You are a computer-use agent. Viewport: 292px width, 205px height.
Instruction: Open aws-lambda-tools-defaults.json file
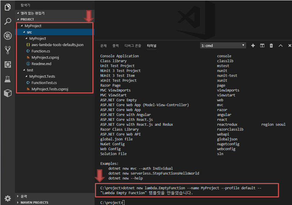pyautogui.click(x=57, y=45)
